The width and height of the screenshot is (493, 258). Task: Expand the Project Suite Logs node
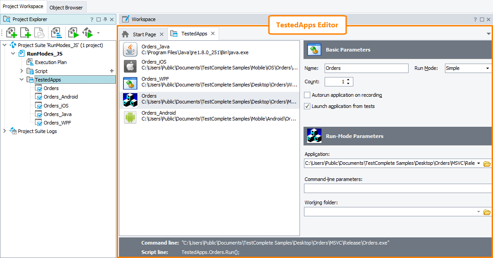click(4, 131)
